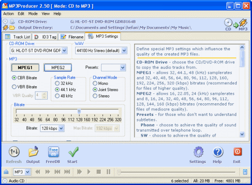
Task: Open the Settings gear icon
Action: coord(198,152)
